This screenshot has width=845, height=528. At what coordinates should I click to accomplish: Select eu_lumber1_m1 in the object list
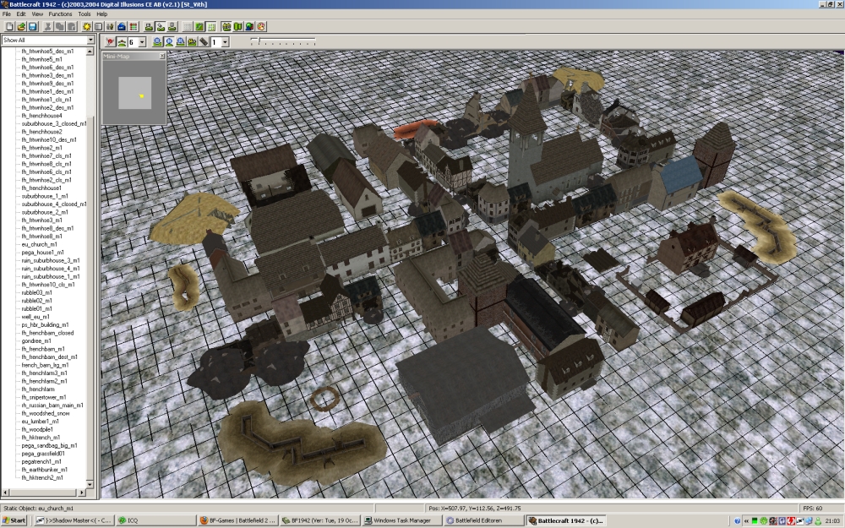coord(40,422)
